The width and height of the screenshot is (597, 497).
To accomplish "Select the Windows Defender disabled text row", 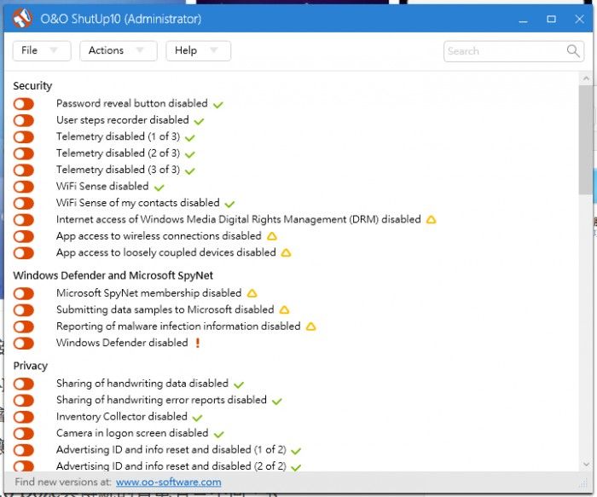I will tap(122, 343).
